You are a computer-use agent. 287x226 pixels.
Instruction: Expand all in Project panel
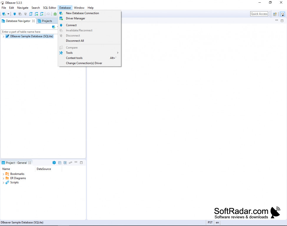pos(65,163)
